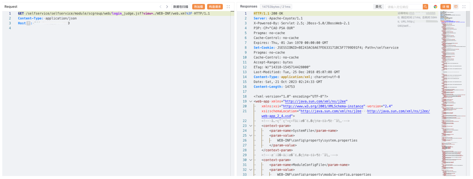Click the question mark icon beside Host
The image size is (473, 179).
[x=28, y=23]
